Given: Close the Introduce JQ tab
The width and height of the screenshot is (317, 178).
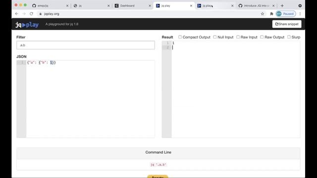Looking at the screenshot, I should 273,5.
